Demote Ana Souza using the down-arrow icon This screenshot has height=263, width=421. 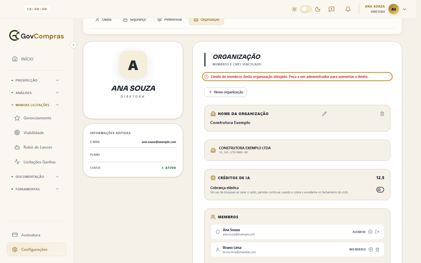tap(370, 232)
